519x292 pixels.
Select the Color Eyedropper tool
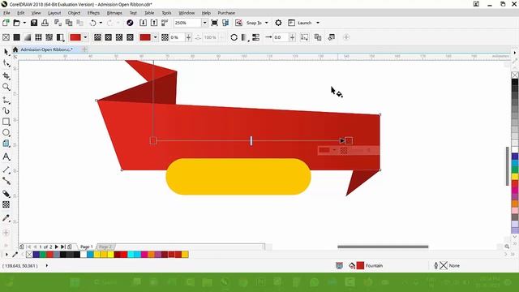pyautogui.click(x=6, y=217)
